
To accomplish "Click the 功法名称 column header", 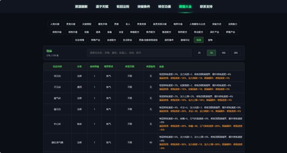I will pos(57,67).
